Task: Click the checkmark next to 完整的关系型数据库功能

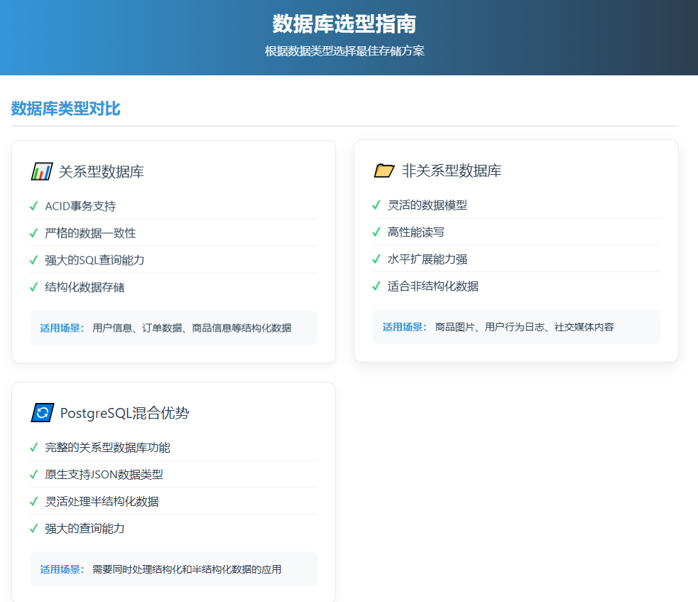Action: (x=34, y=447)
